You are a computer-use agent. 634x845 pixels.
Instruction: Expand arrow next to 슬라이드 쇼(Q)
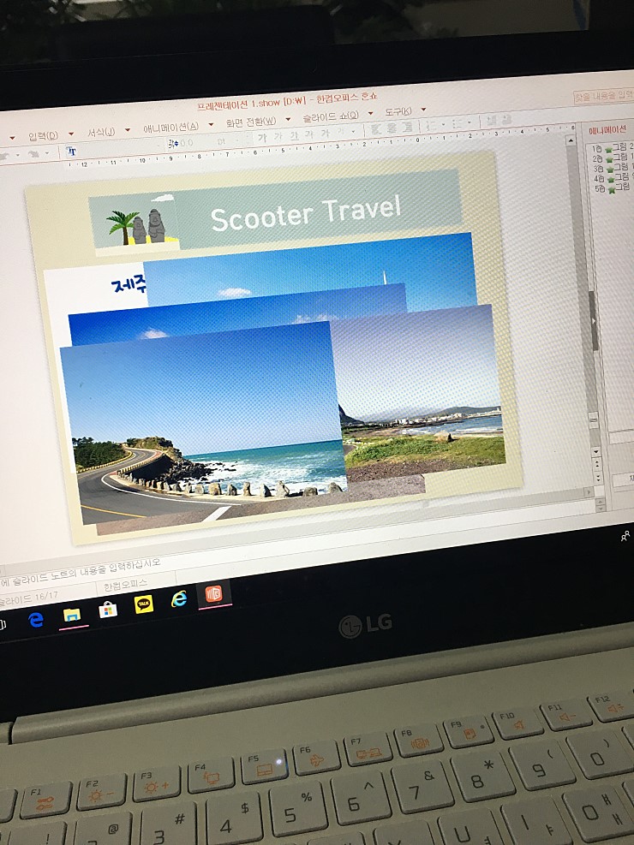click(370, 114)
